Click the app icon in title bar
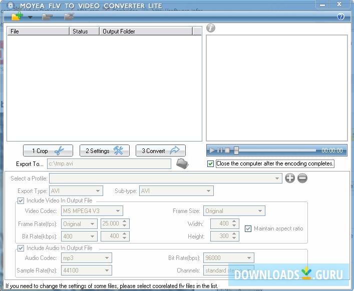Viewport: 354px width, 291px height. click(x=11, y=5)
